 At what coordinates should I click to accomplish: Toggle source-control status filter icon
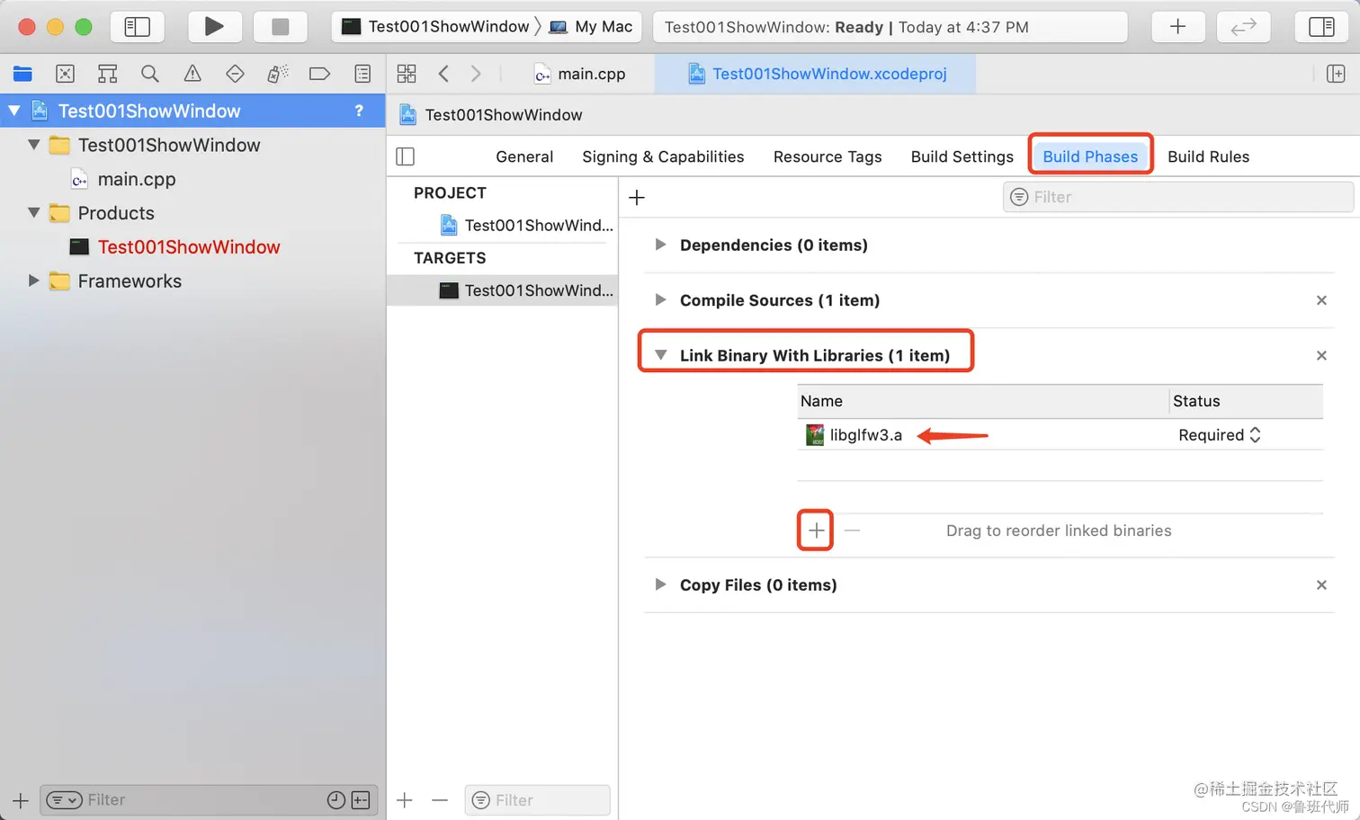pyautogui.click(x=361, y=799)
